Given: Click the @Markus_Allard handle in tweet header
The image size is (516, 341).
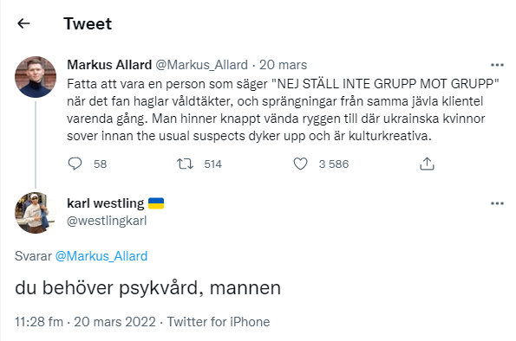Looking at the screenshot, I should pyautogui.click(x=201, y=65).
